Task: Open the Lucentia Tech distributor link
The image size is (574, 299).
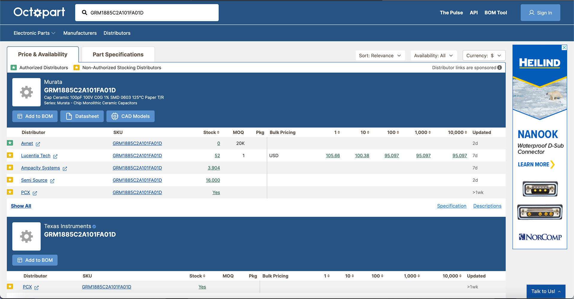Action: click(x=36, y=156)
